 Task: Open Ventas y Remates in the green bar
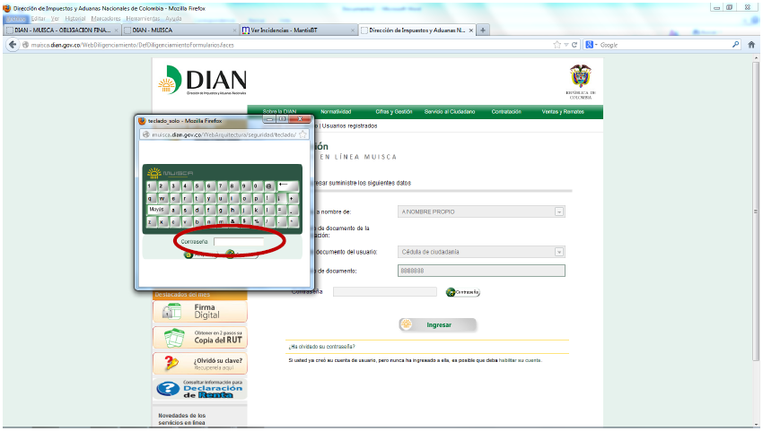pyautogui.click(x=563, y=112)
